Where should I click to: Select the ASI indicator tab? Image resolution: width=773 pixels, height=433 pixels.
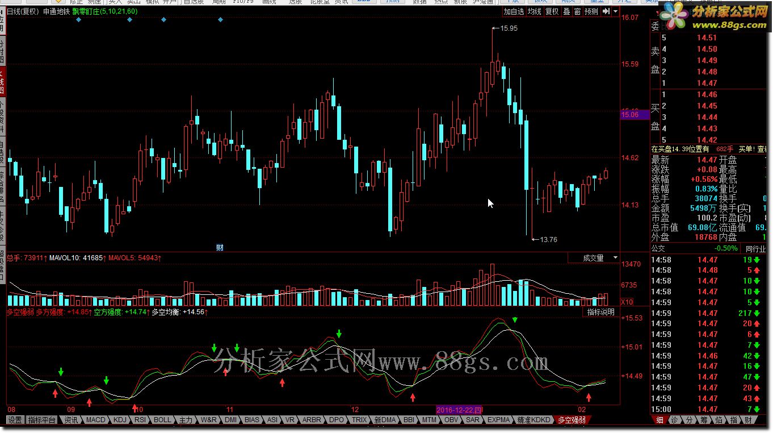pos(272,420)
